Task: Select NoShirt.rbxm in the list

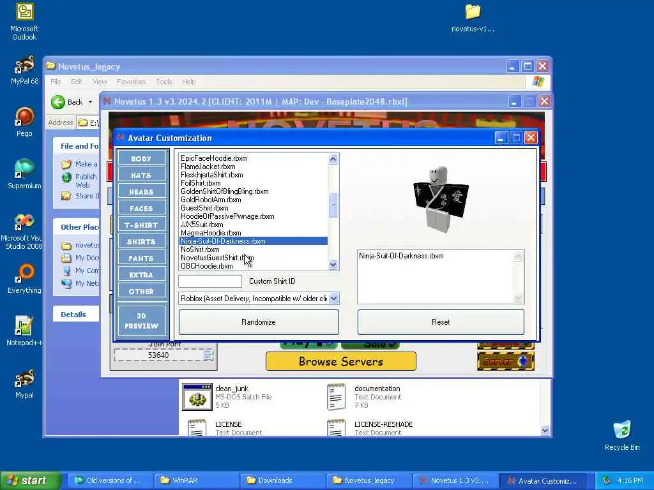Action: coord(200,249)
